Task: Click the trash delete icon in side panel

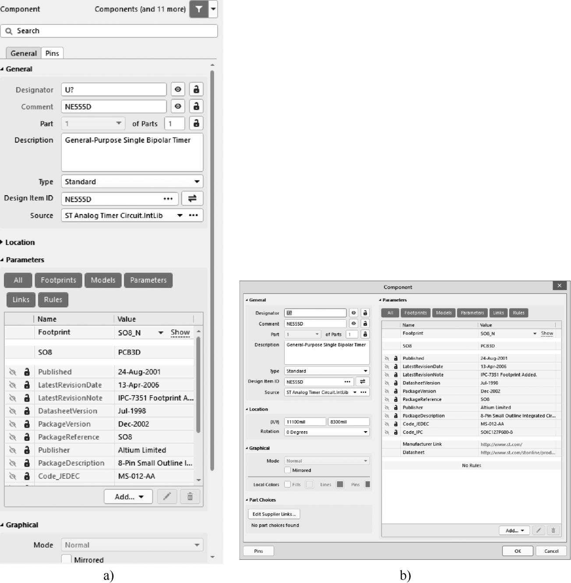Action: tap(190, 496)
